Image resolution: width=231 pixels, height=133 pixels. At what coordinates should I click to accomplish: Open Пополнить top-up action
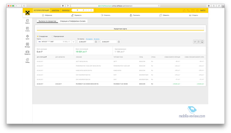tap(135, 15)
